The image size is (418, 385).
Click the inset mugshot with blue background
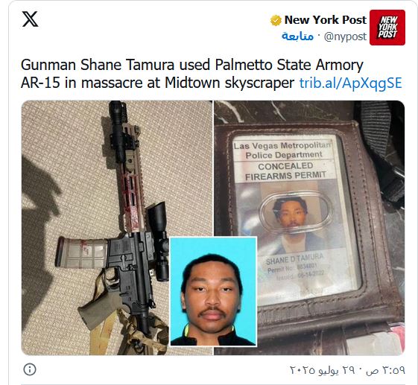tap(213, 291)
